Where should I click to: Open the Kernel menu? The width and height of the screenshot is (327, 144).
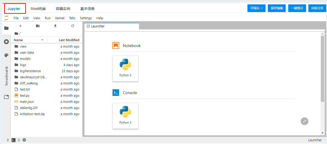(x=60, y=18)
